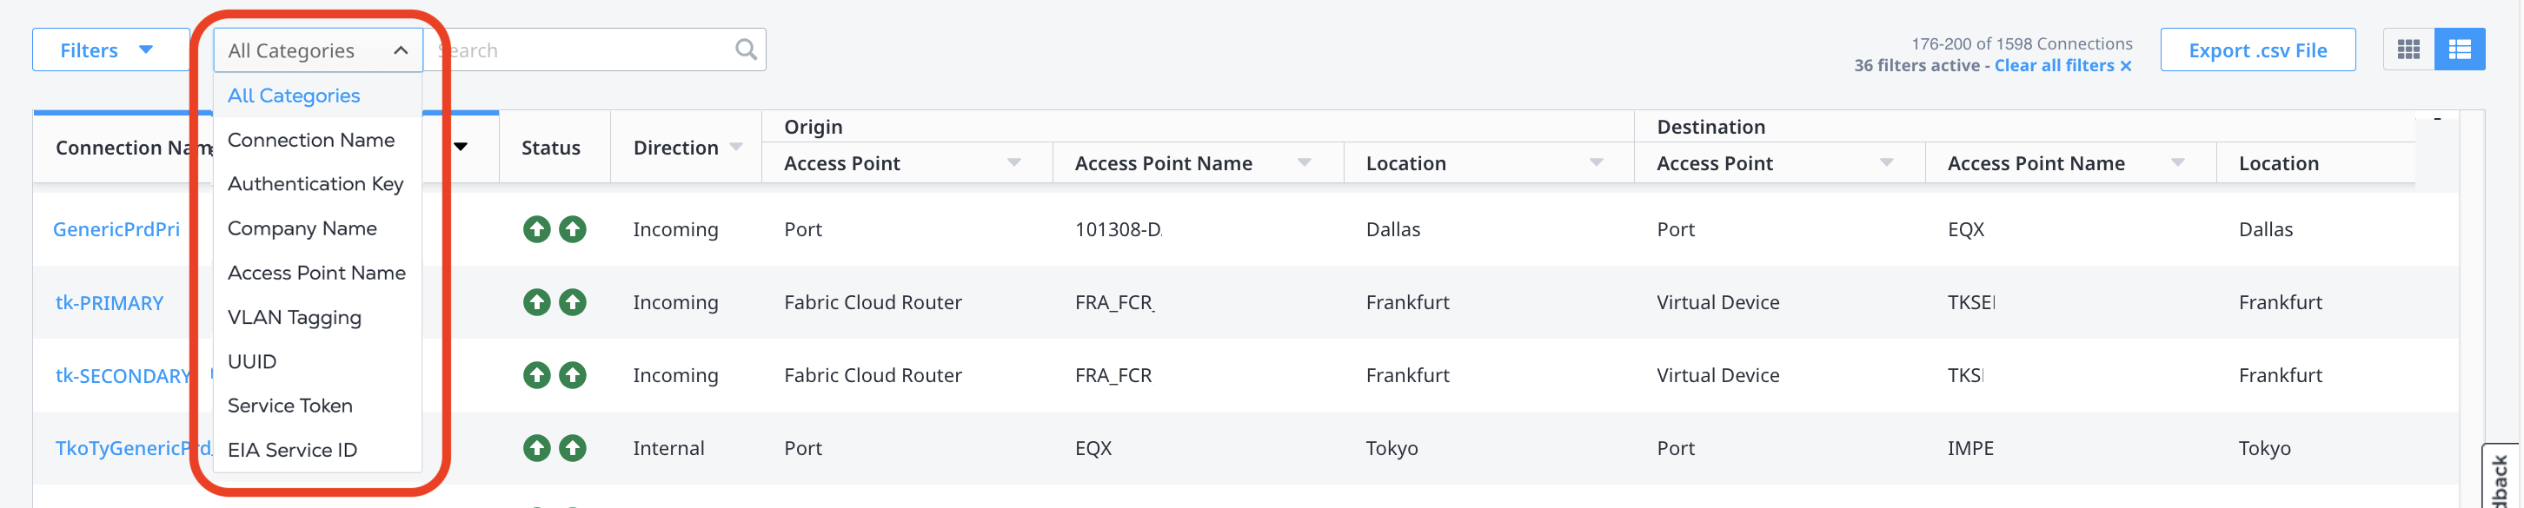The height and width of the screenshot is (508, 2524).
Task: Switch to list view icon
Action: 2460,49
